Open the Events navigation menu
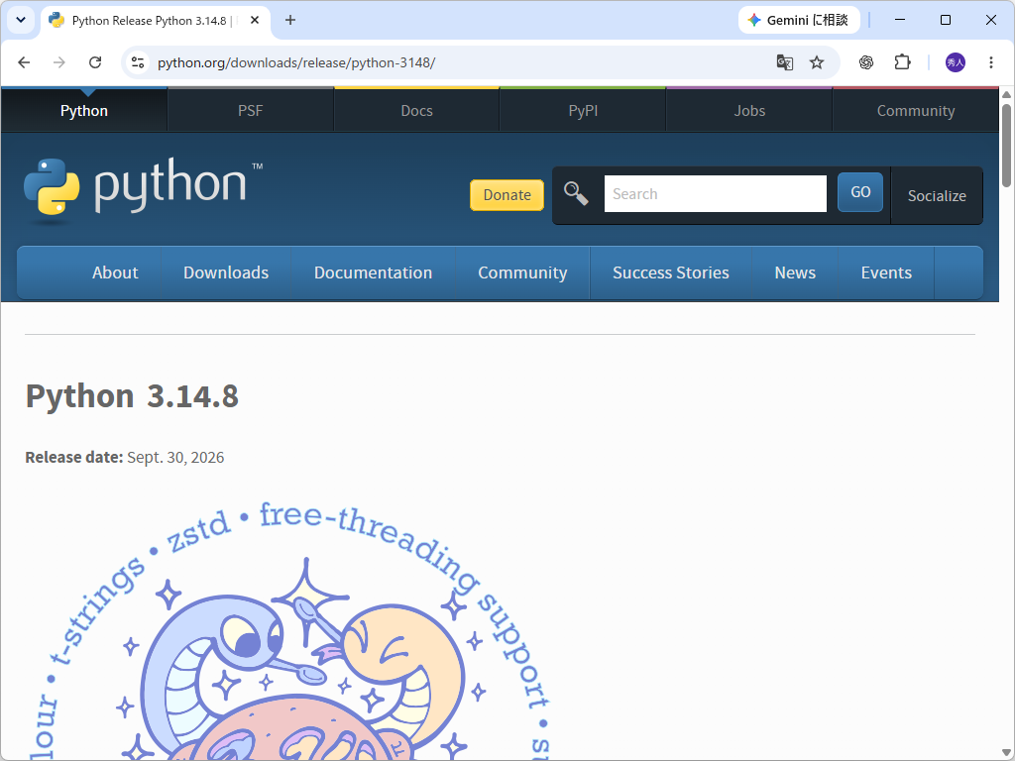Screen dimensions: 1015x761 pos(886,272)
